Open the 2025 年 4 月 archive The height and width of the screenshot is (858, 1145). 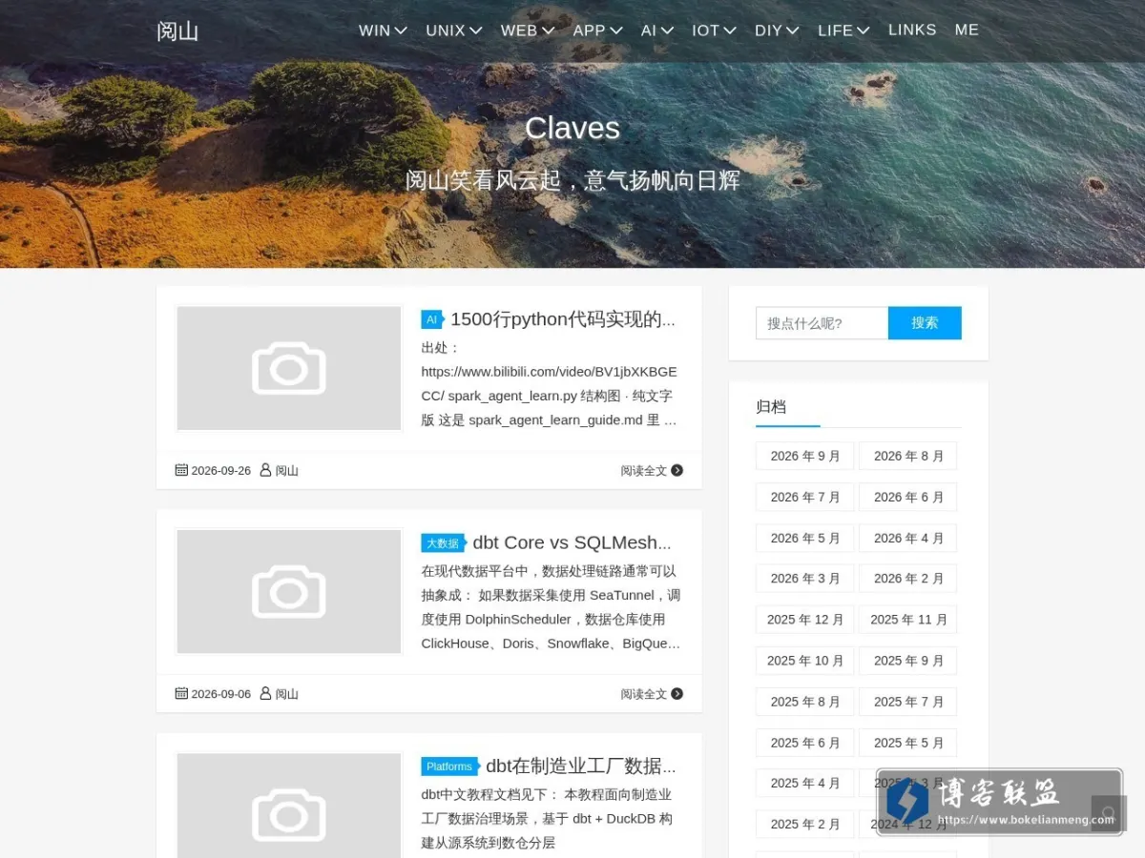pyautogui.click(x=805, y=783)
